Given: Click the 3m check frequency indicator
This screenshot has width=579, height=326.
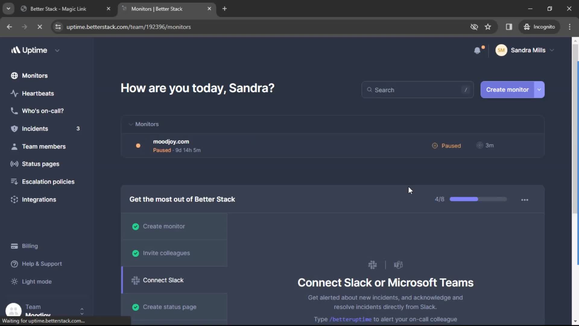Looking at the screenshot, I should click(485, 145).
